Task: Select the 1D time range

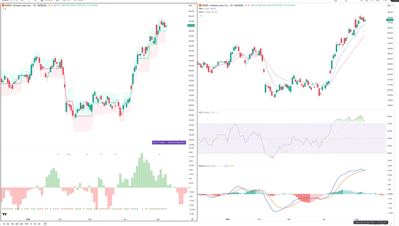Action: (4, 224)
